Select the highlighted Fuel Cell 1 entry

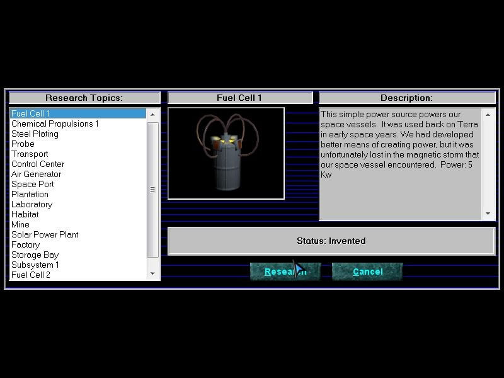coord(78,113)
